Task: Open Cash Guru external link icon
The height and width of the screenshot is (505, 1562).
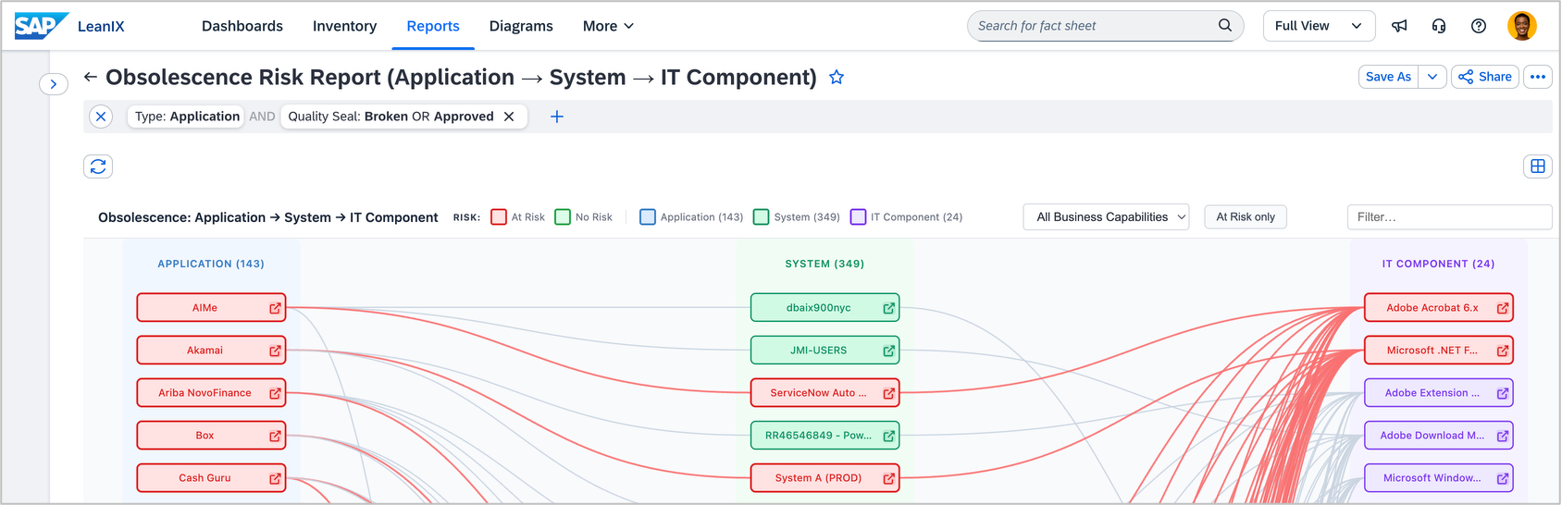Action: (275, 478)
